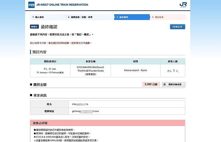221x142 pixels.
Task: Click the JR-West logo at top right
Action: pyautogui.click(x=183, y=5)
